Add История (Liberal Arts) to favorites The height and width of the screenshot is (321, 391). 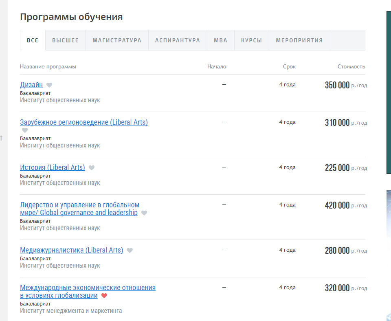click(x=92, y=167)
